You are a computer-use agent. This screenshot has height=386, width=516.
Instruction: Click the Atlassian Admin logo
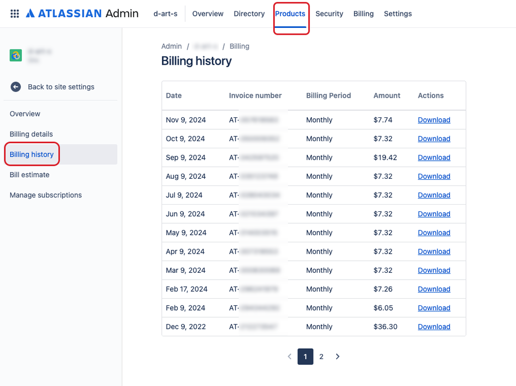click(82, 13)
